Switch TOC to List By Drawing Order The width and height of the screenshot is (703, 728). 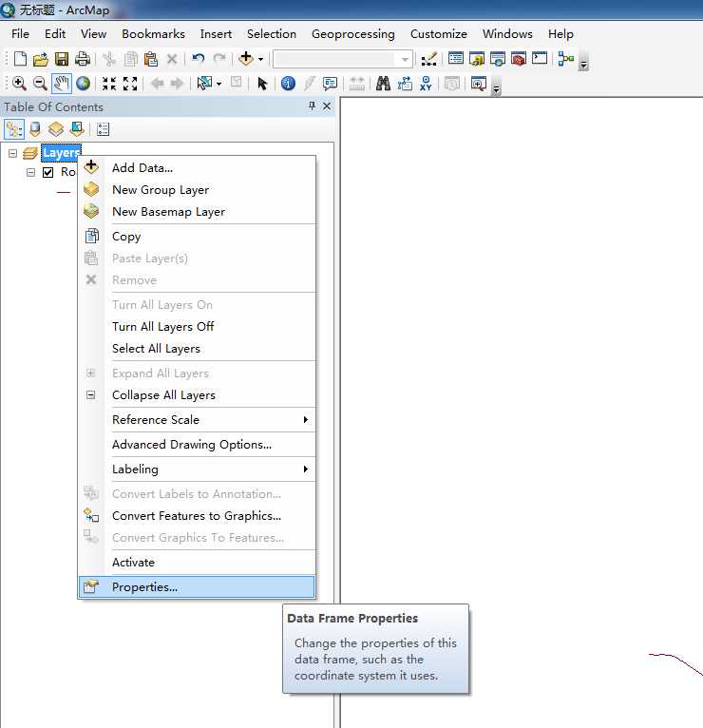coord(14,129)
